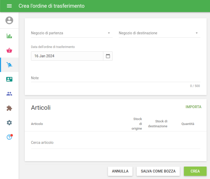Click SALVA COME BOZZA

(x=158, y=171)
